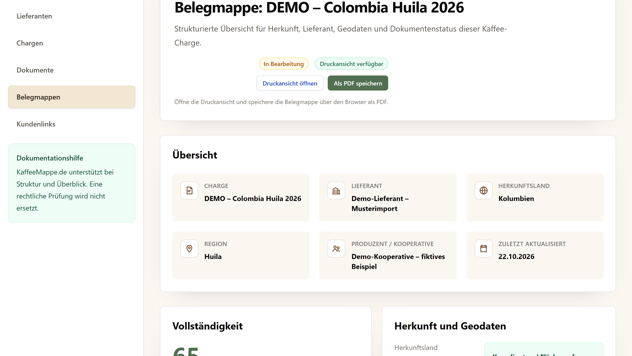Go to Chargen in the sidebar
Screen dimensions: 632x356
pyautogui.click(x=72, y=43)
